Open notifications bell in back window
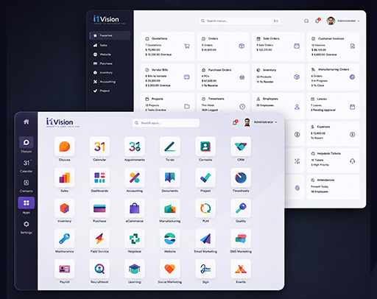 (317, 21)
